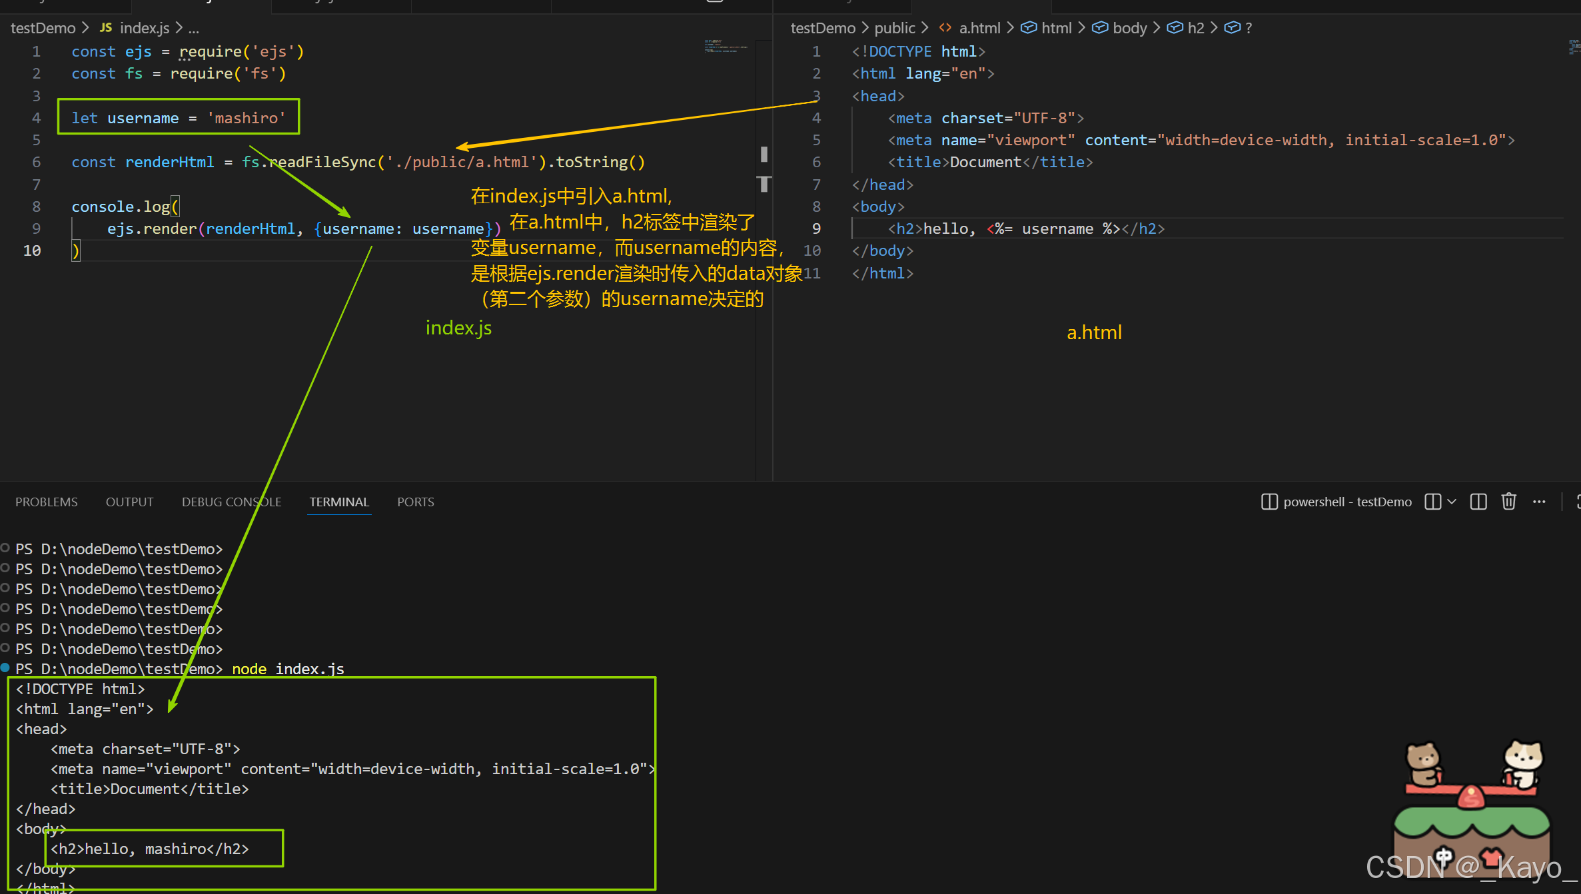The width and height of the screenshot is (1581, 894).
Task: Click the JS file icon in index.js breadcrumb
Action: click(x=105, y=28)
